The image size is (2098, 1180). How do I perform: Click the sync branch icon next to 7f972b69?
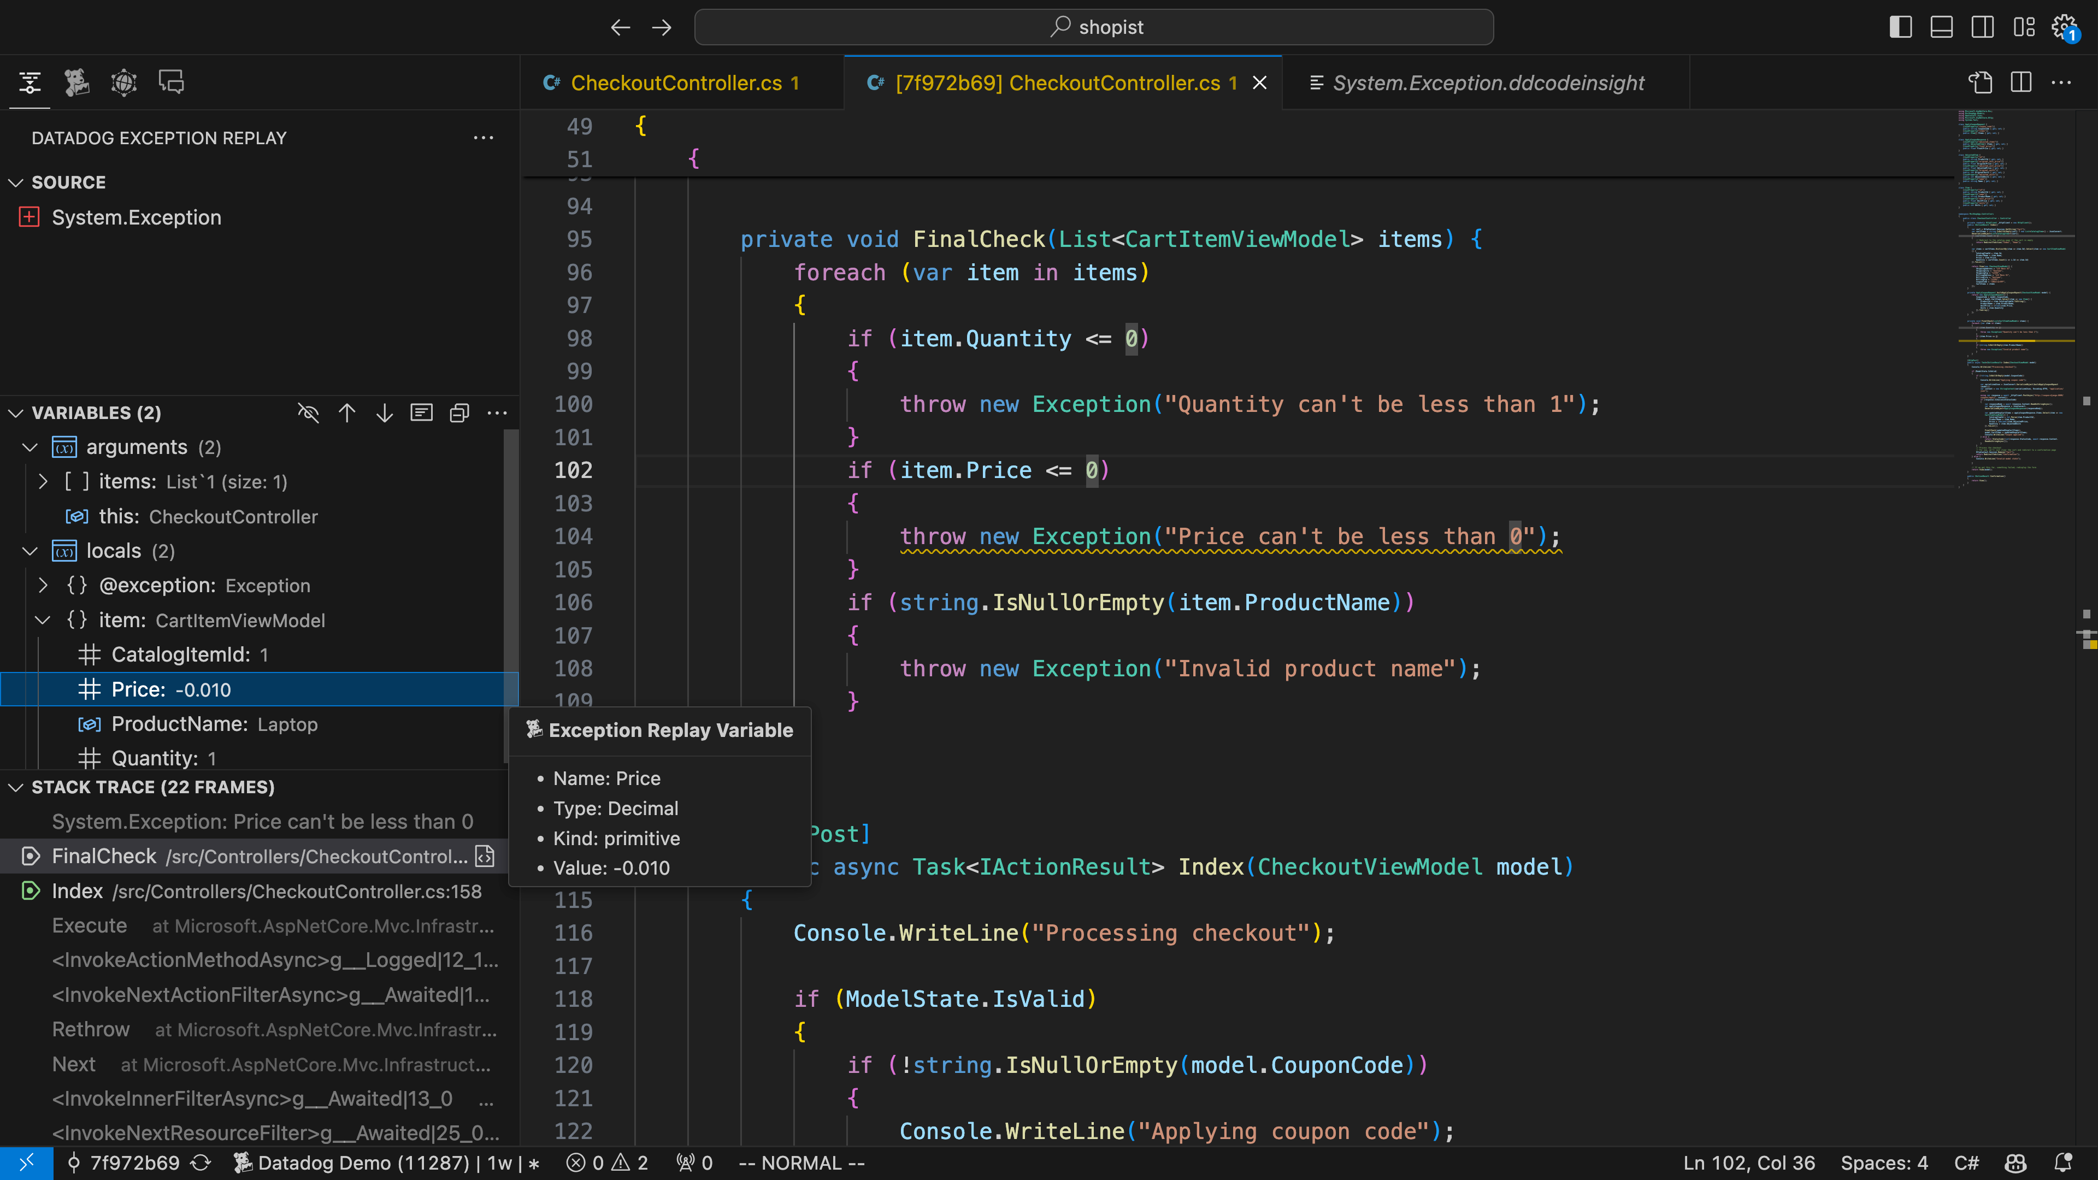pos(201,1163)
